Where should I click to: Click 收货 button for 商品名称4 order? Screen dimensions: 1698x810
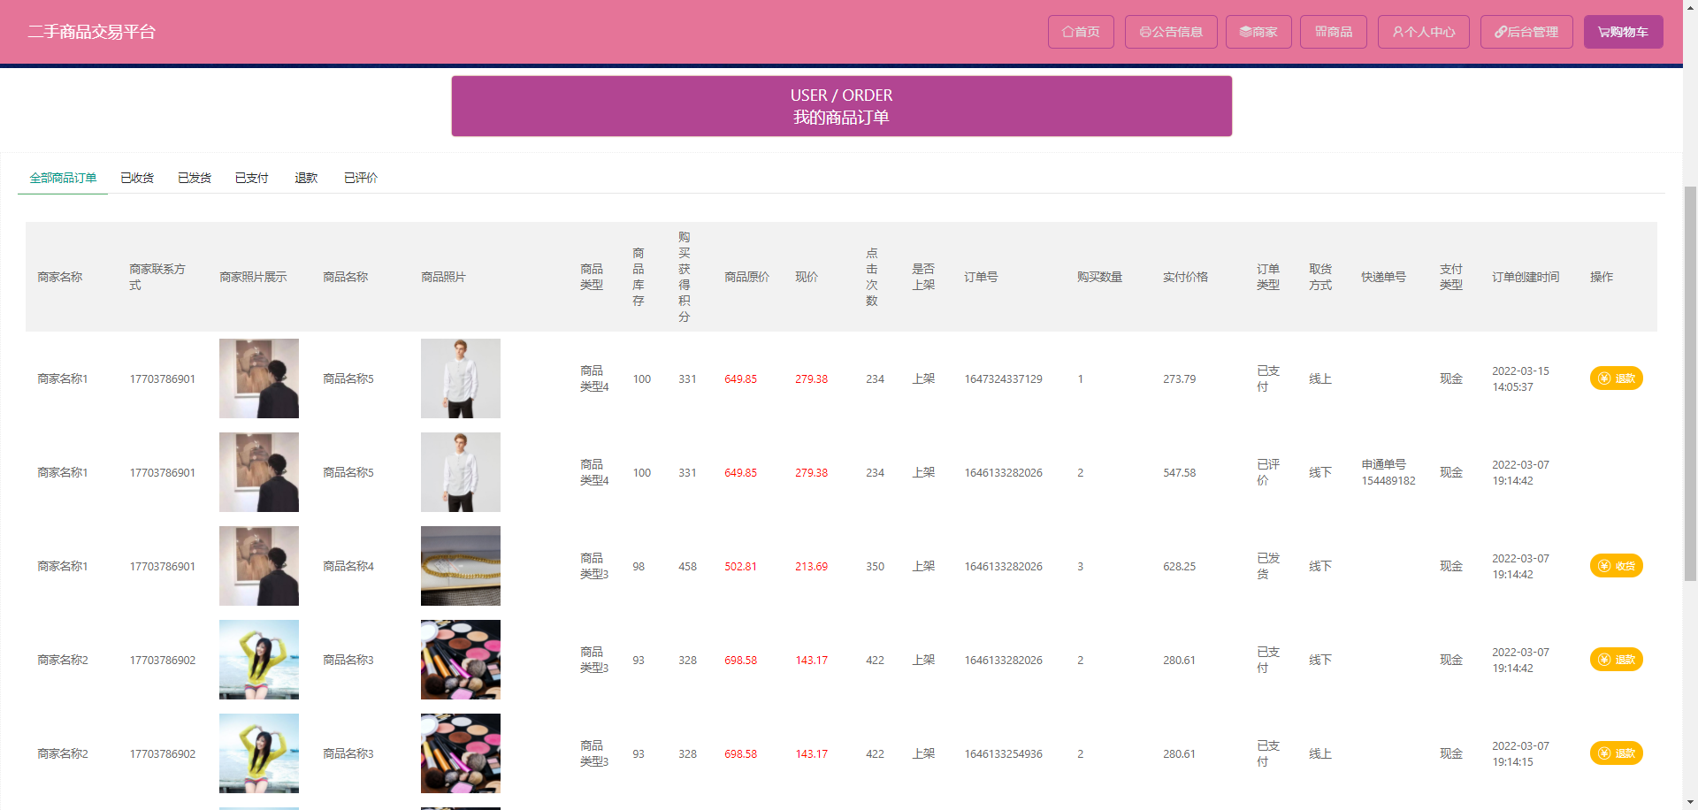(x=1616, y=566)
